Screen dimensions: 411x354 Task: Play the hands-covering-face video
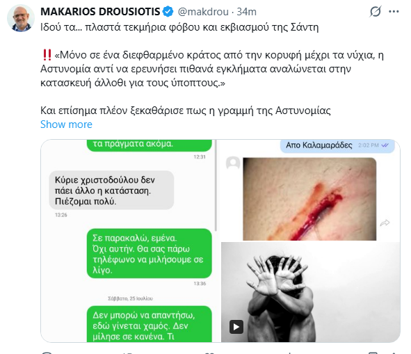coord(236,327)
